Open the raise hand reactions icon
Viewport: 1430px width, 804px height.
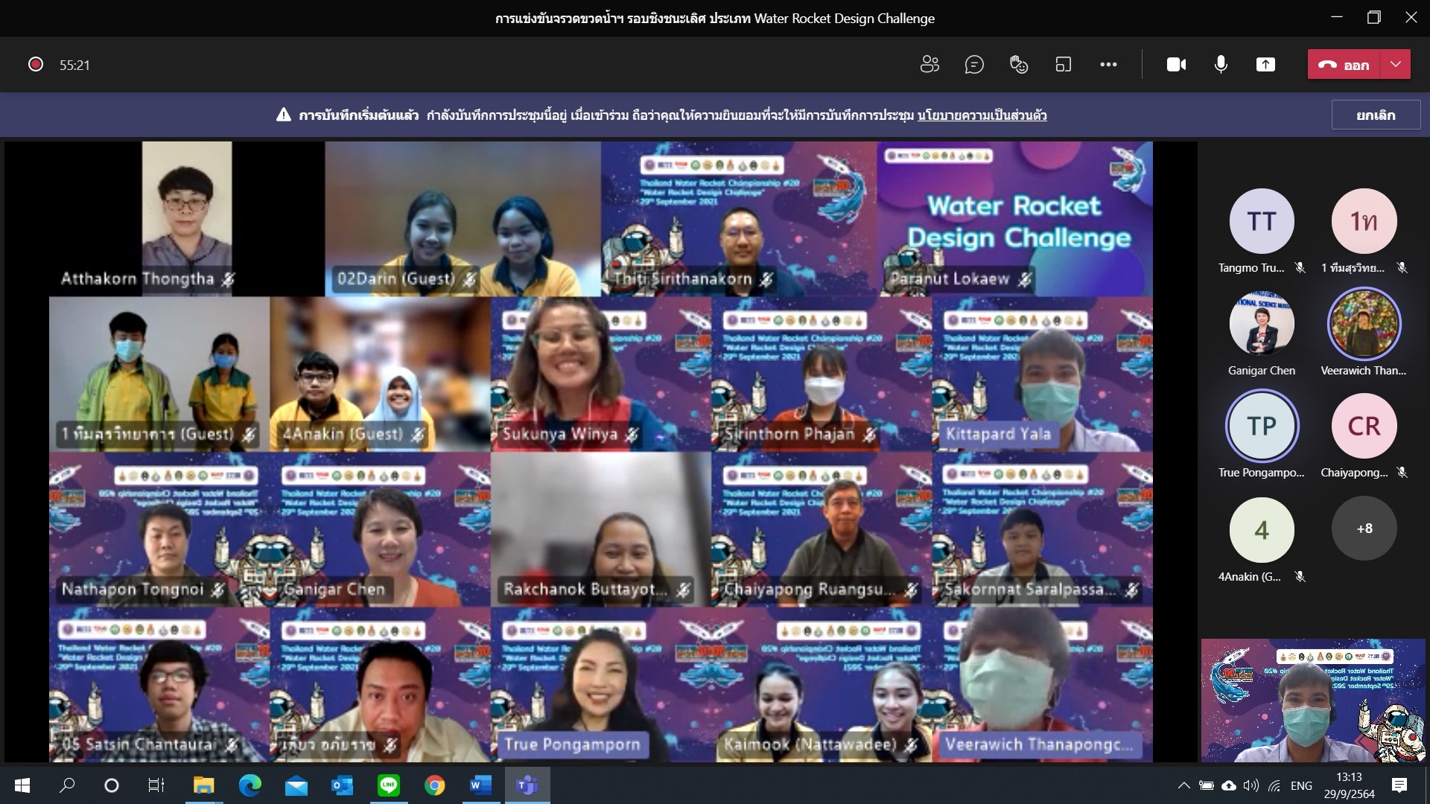[x=1019, y=65]
